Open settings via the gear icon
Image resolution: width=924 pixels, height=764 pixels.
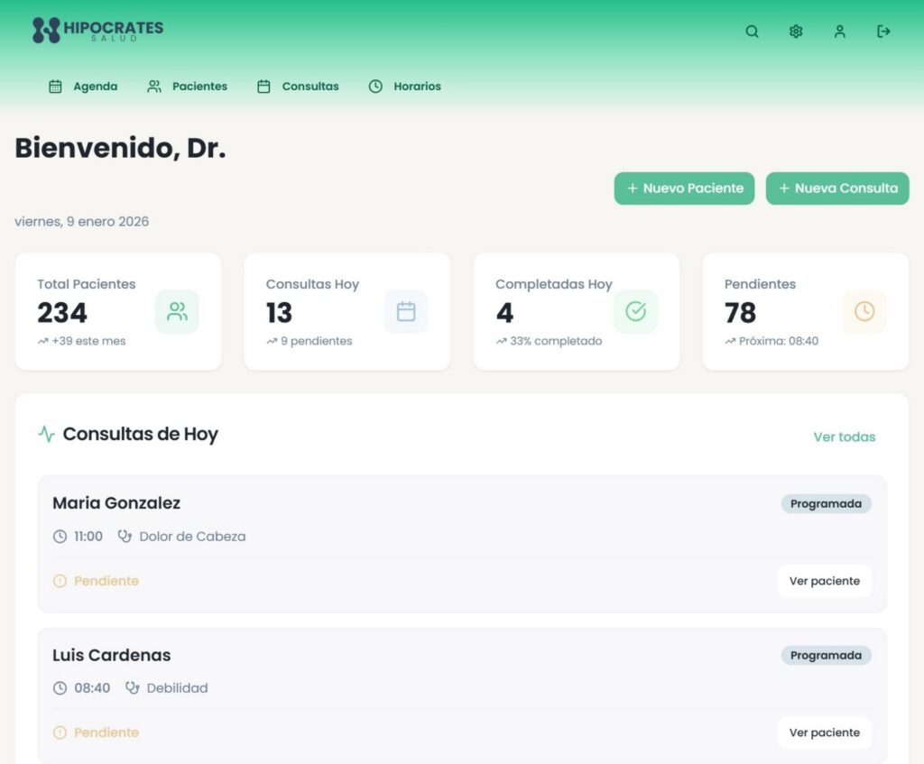tap(796, 32)
